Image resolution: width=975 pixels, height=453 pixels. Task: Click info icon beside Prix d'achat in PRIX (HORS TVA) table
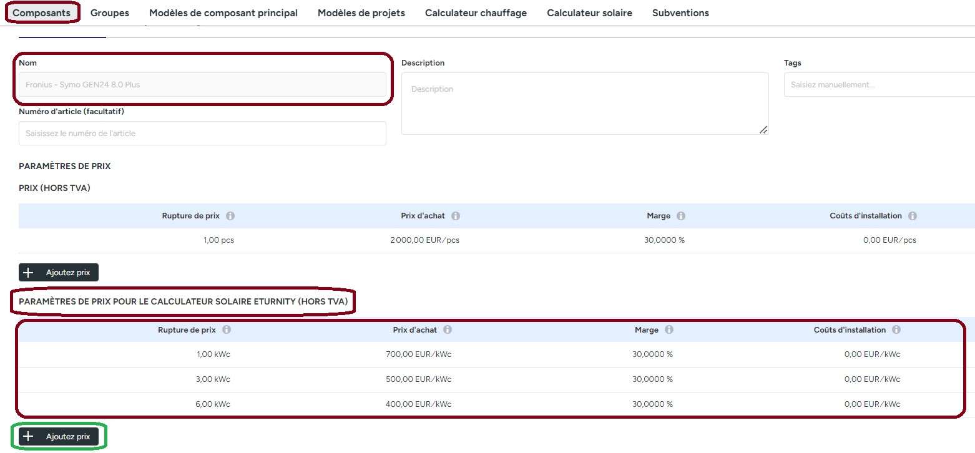[x=456, y=216]
